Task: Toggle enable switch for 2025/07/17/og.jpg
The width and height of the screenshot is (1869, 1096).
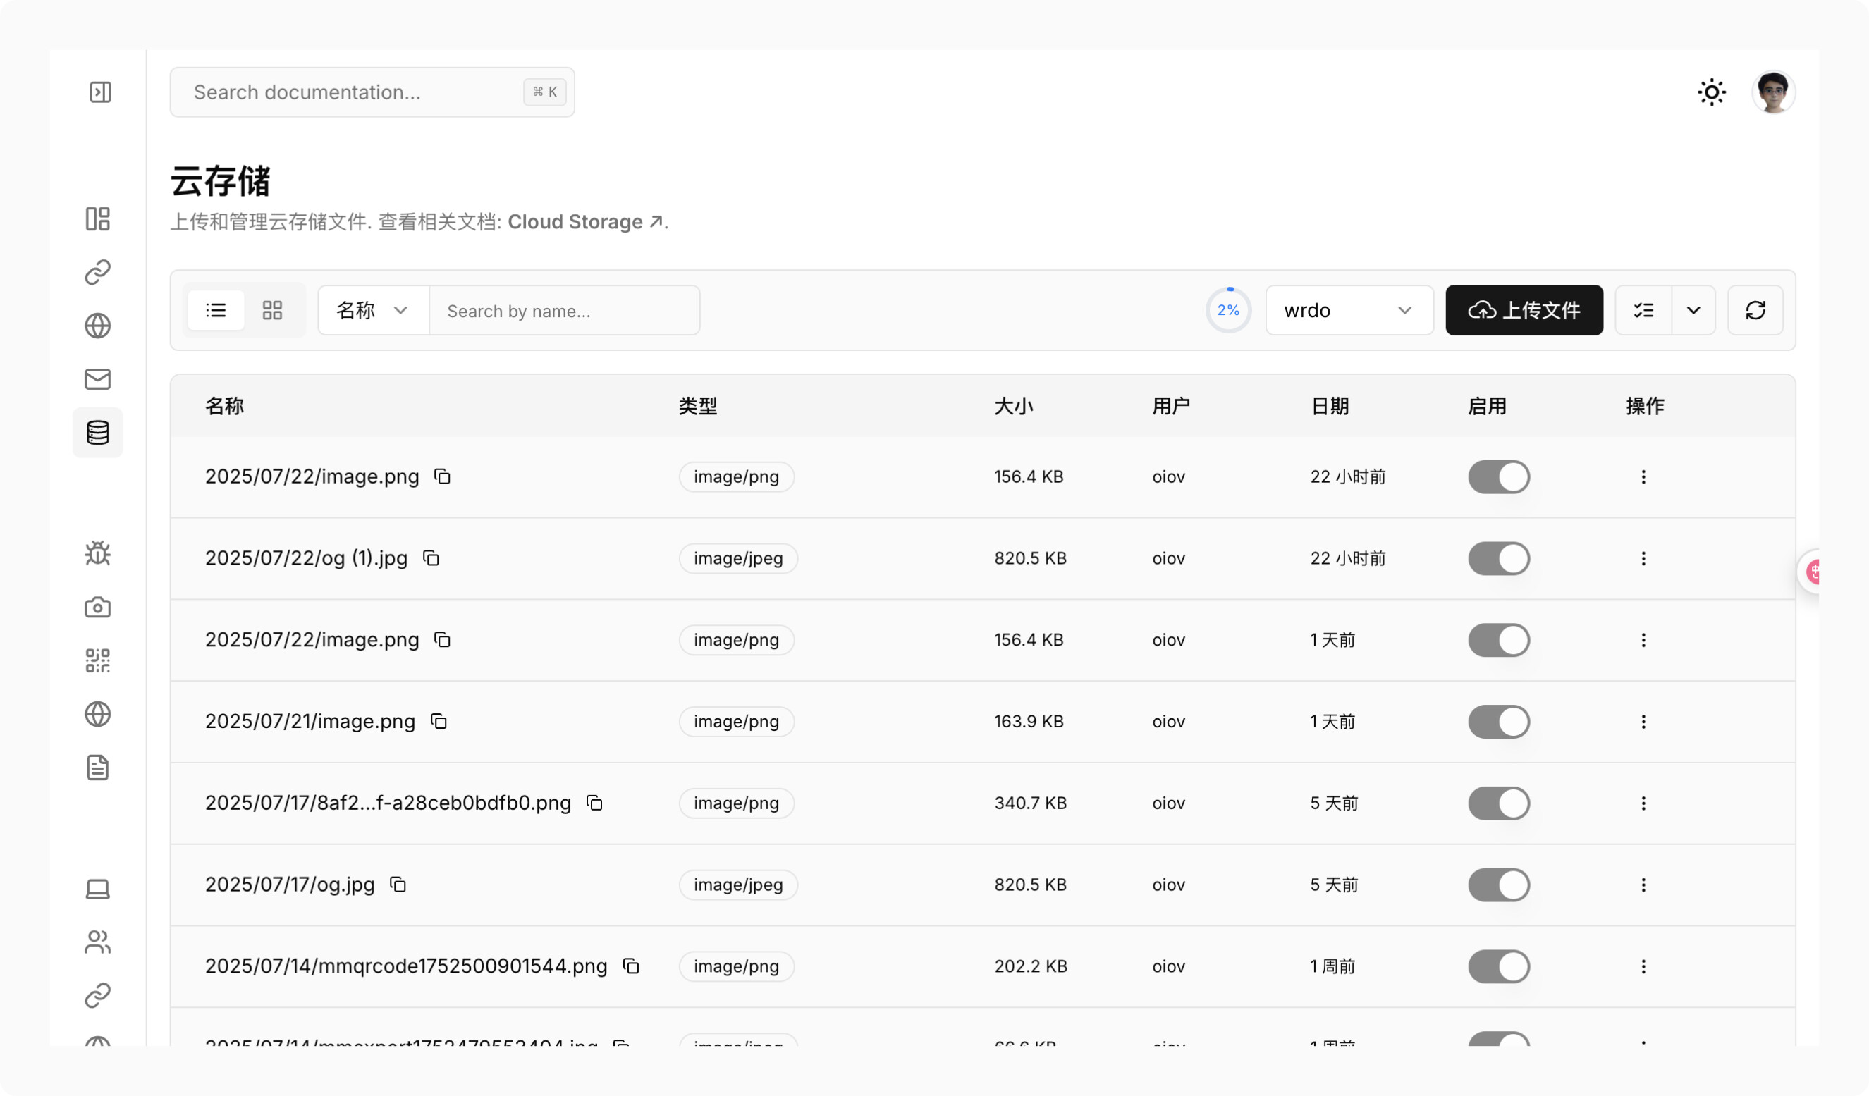Action: 1499,885
